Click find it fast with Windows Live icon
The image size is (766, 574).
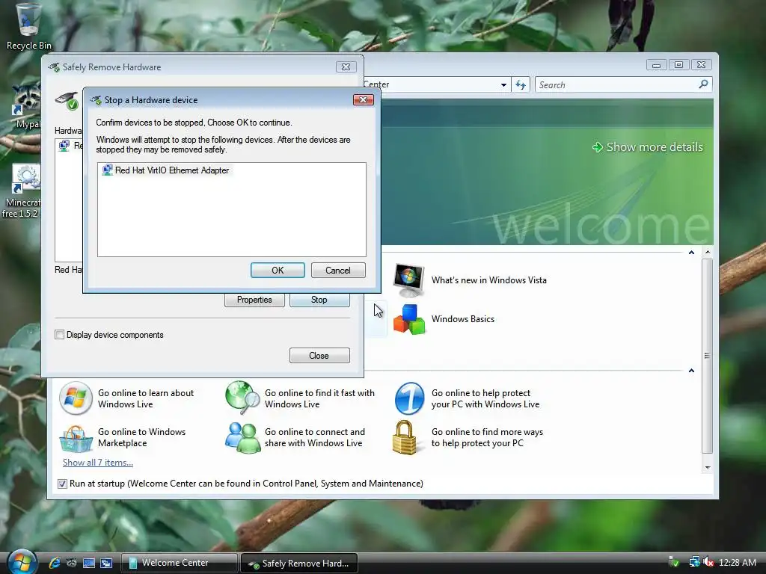(x=243, y=398)
